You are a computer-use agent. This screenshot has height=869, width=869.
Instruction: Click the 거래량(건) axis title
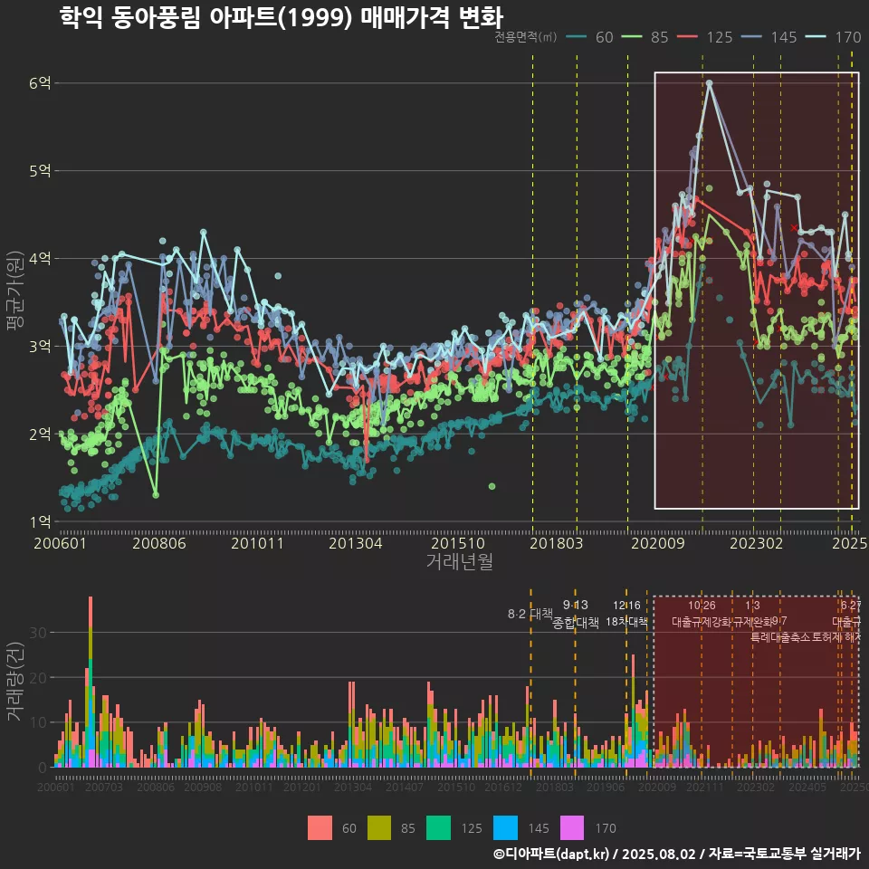click(x=15, y=682)
